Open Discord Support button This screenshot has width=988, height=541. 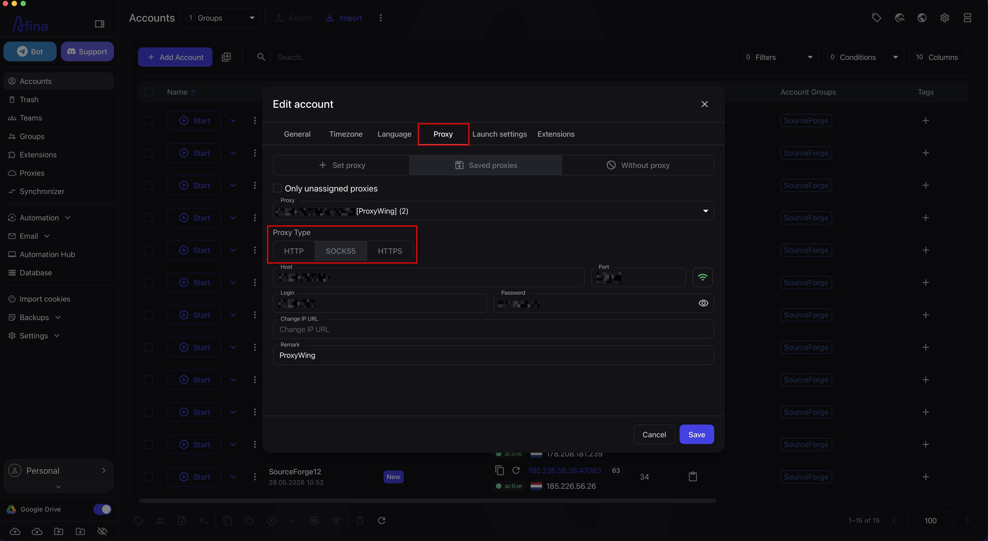[87, 51]
